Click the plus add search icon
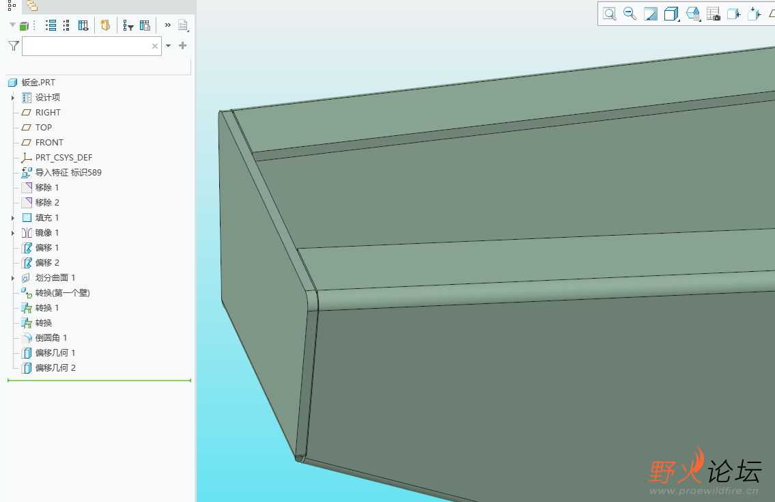The width and height of the screenshot is (775, 502). point(182,46)
